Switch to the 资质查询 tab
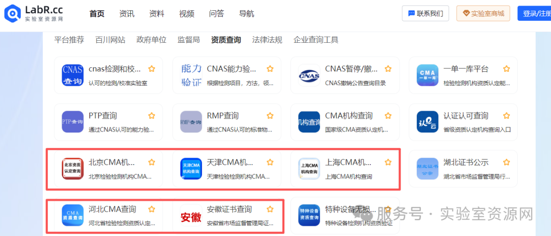The image size is (551, 236). click(x=226, y=40)
